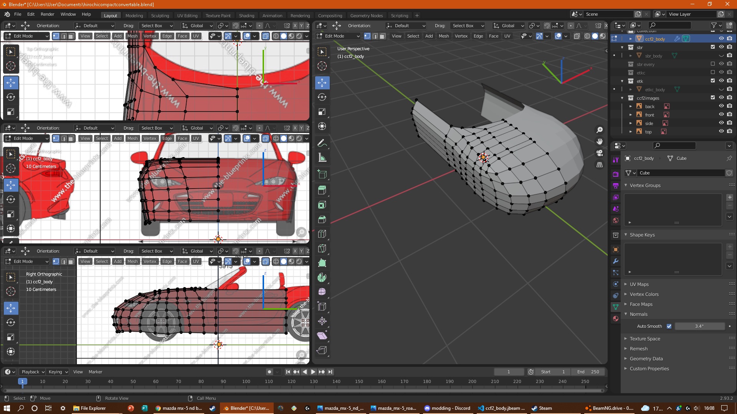Hide the top image with its eye icon
The height and width of the screenshot is (414, 737).
pyautogui.click(x=721, y=131)
